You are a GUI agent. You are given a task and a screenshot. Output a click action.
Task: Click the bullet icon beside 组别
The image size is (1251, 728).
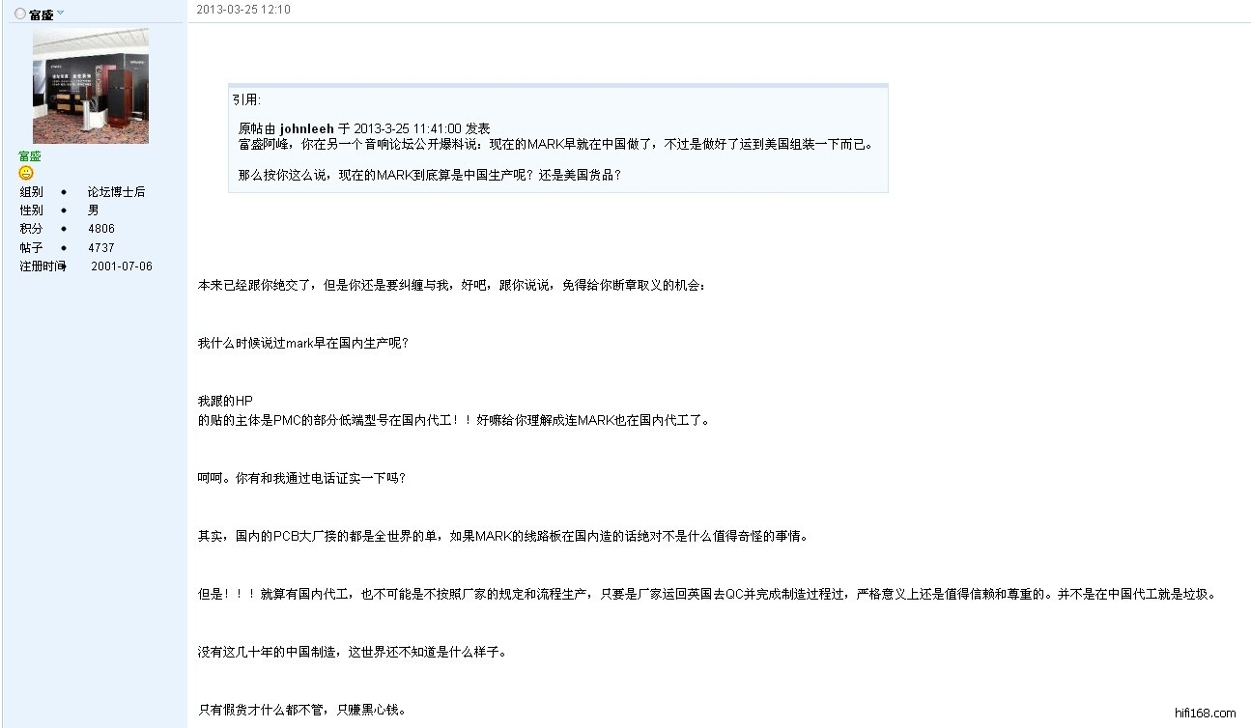pos(64,192)
